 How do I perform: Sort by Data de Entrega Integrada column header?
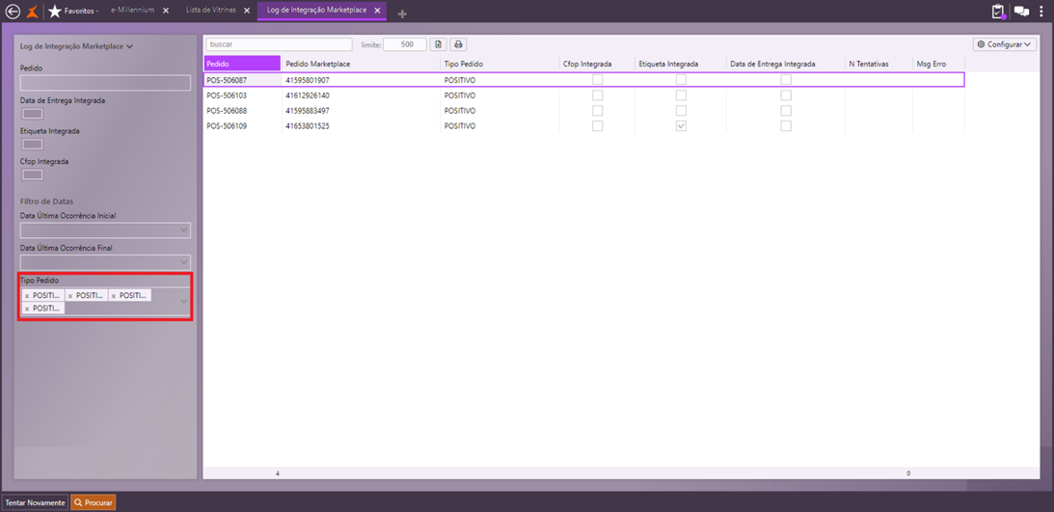click(785, 64)
